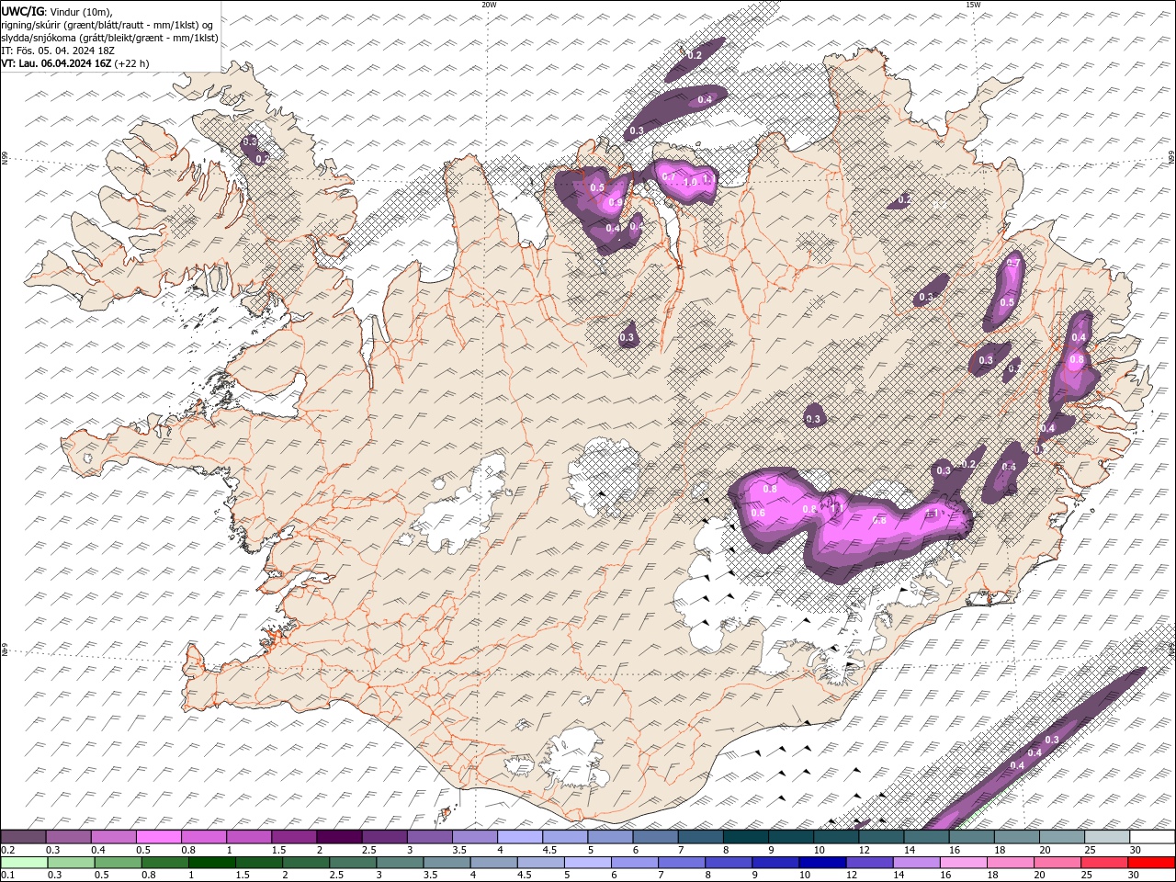1176x882 pixels.
Task: Click the bright pink 0.5 swatch in upper legend
Action: pos(159,837)
